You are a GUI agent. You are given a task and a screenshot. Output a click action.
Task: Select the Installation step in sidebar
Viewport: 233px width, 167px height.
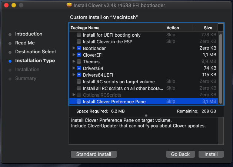click(27, 70)
